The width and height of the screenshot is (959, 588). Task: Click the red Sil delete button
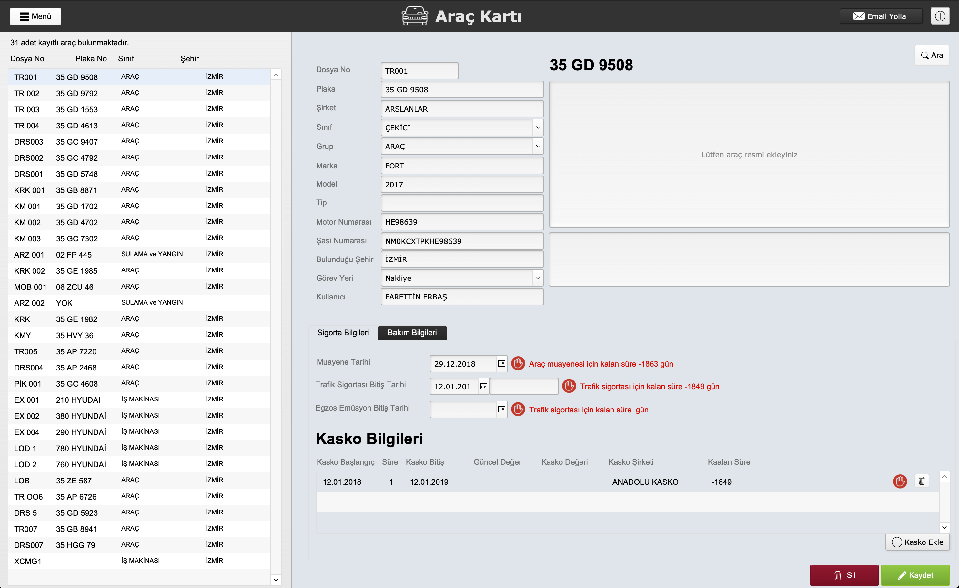click(844, 575)
